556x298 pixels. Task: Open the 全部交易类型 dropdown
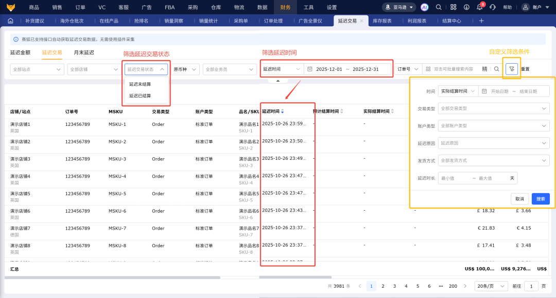[x=494, y=108]
